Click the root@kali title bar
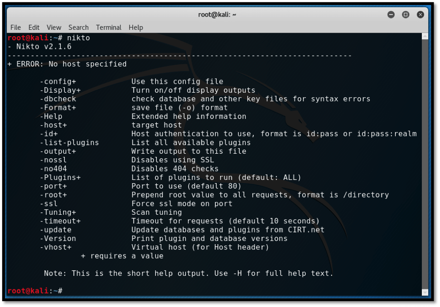 pos(218,14)
